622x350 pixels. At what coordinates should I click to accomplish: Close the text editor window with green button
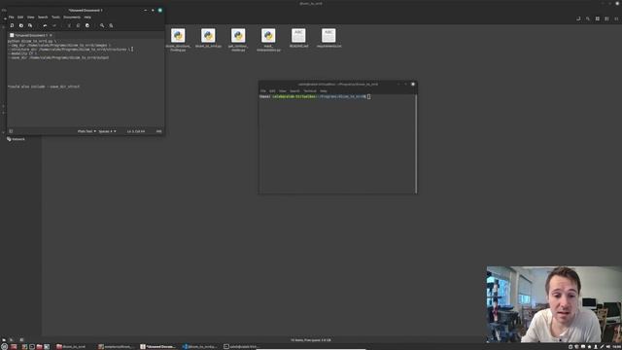coord(160,11)
